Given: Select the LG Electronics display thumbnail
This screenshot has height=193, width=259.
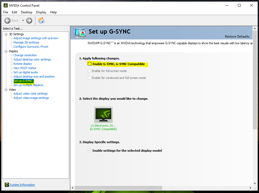Looking at the screenshot, I should (103, 115).
